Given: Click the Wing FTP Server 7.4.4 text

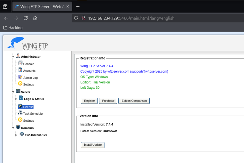Looking at the screenshot, I should coord(97,66).
